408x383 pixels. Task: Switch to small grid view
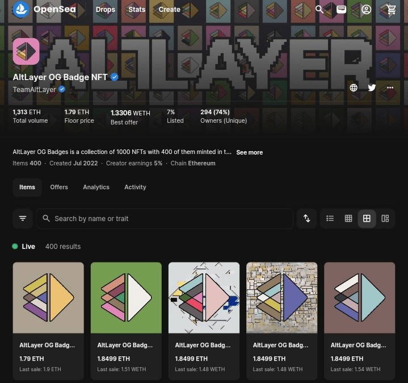[x=348, y=218]
